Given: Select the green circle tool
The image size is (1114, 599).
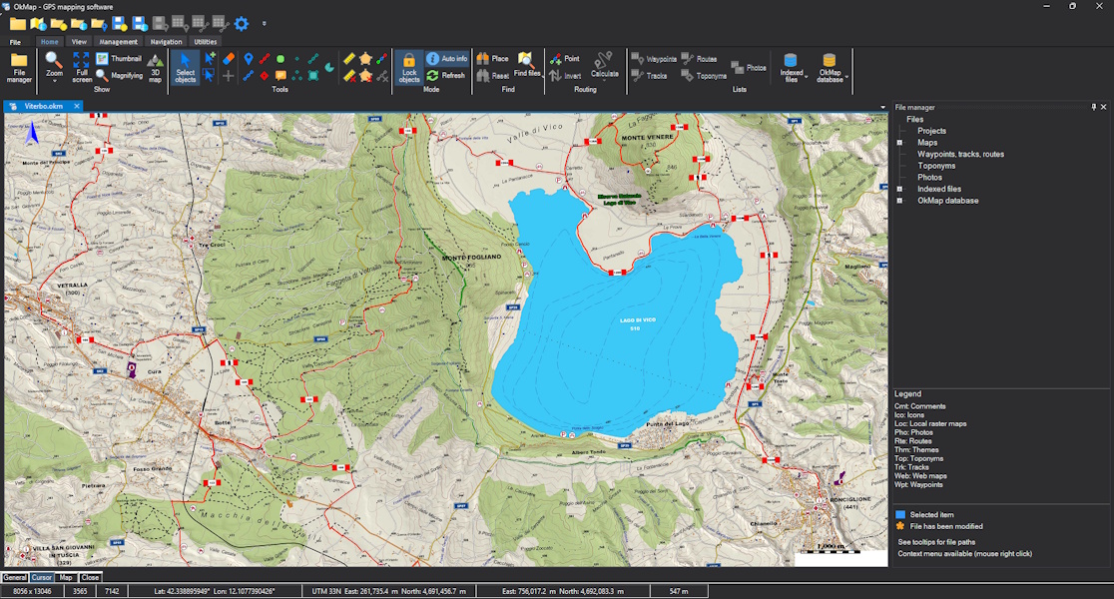Looking at the screenshot, I should coord(280,59).
